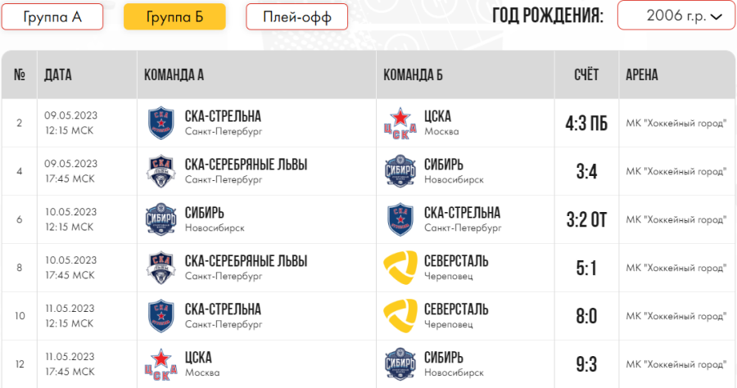737x388 pixels.
Task: Click the 9:3 score in match 12
Action: 586,364
